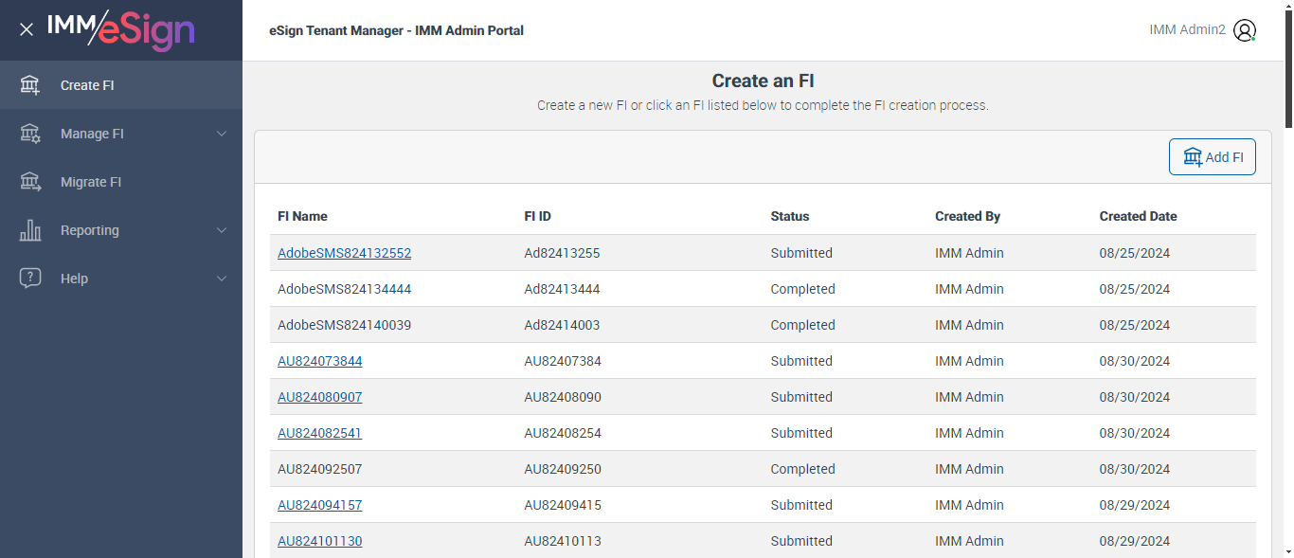This screenshot has height=558, width=1294.
Task: Click the Create FI bank icon
Action: 30,85
